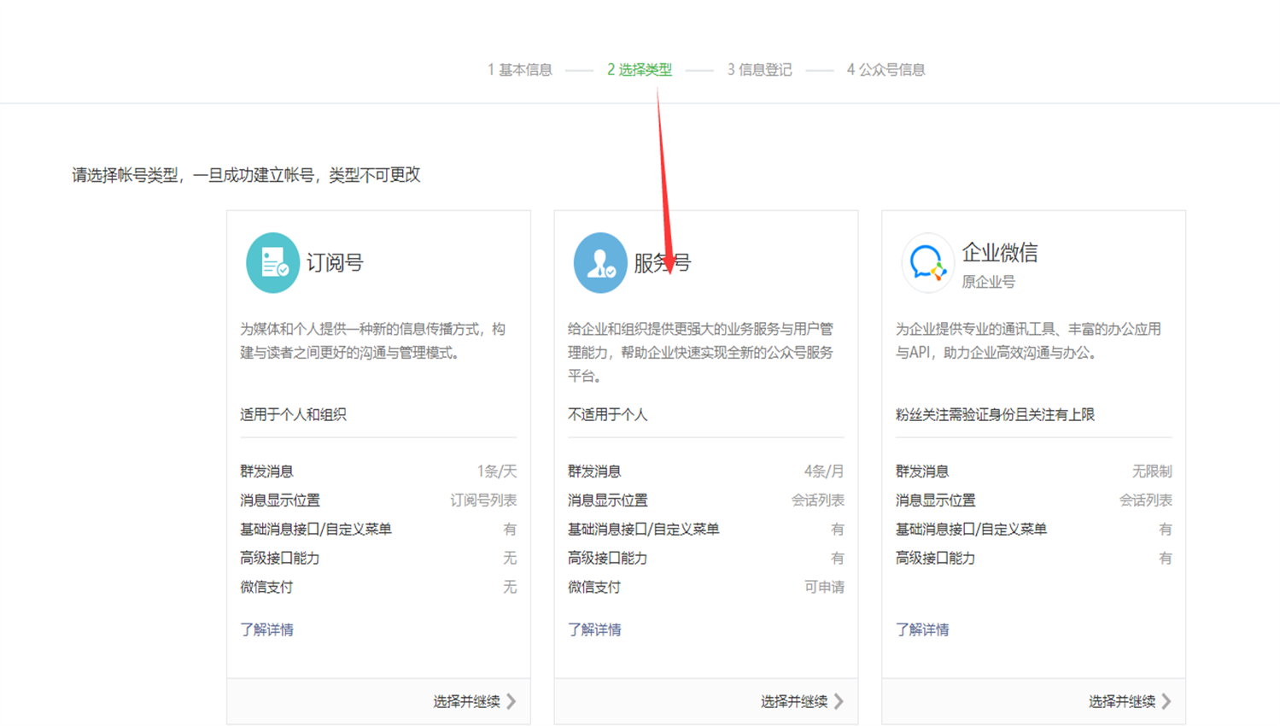Image resolution: width=1280 pixels, height=726 pixels.
Task: Click the account type notice 请选择帐号类型
Action: [x=246, y=175]
